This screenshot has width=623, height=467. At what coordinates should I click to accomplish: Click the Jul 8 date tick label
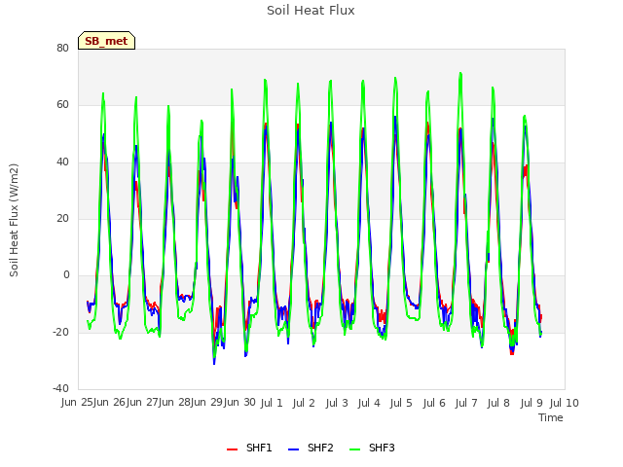click(x=498, y=403)
